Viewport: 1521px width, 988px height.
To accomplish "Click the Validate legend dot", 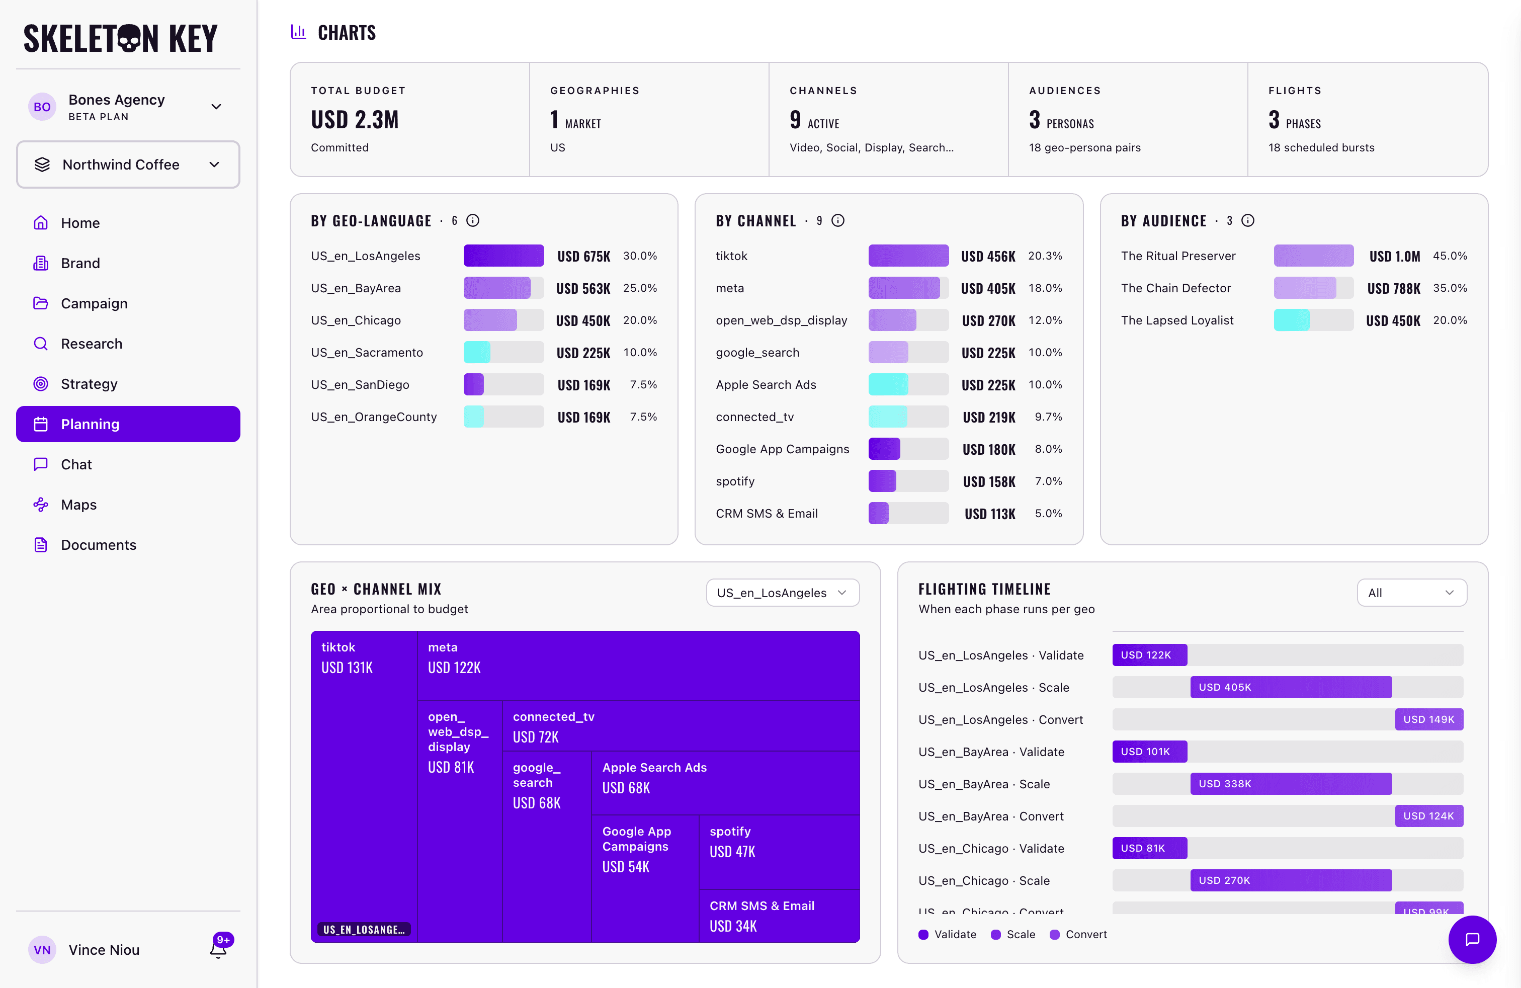I will click(x=923, y=934).
